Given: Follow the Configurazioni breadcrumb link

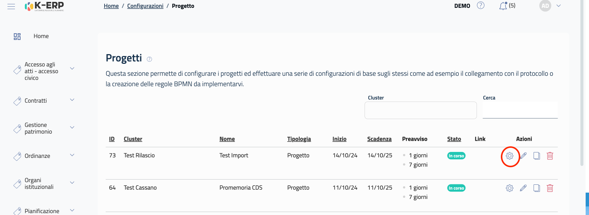Looking at the screenshot, I should tap(145, 6).
